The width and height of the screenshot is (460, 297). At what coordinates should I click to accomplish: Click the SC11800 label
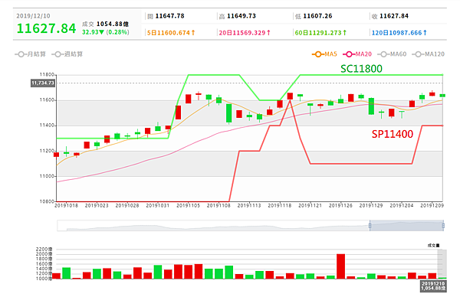[361, 69]
